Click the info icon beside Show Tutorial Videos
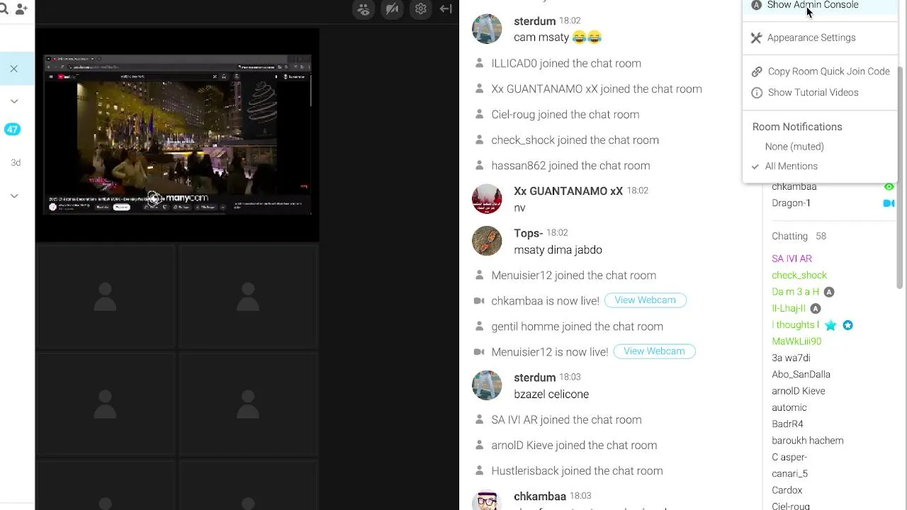The image size is (907, 510). [756, 93]
